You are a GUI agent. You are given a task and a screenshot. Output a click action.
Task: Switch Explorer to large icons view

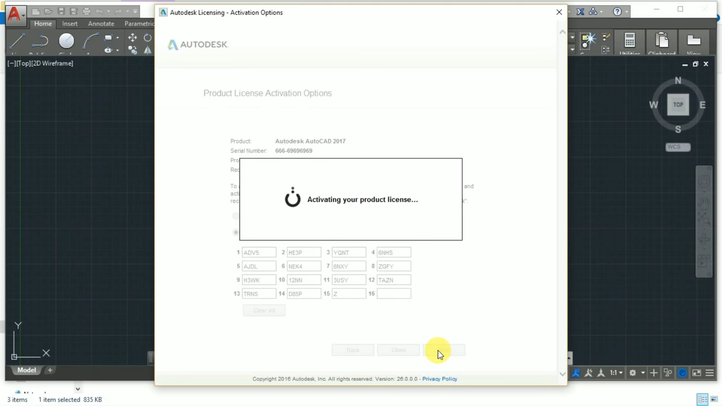[x=713, y=400]
